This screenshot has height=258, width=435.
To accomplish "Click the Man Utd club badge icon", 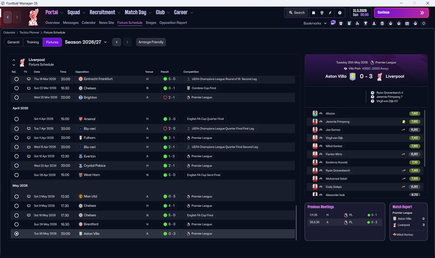I will pos(81,196).
